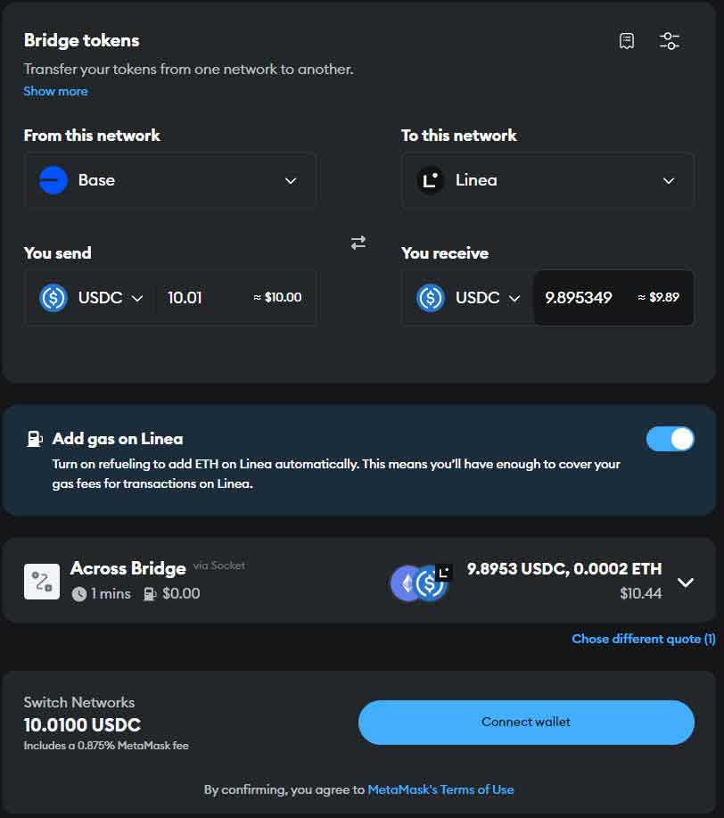Open the From network Base dropdown
This screenshot has width=724, height=818.
[x=169, y=180]
